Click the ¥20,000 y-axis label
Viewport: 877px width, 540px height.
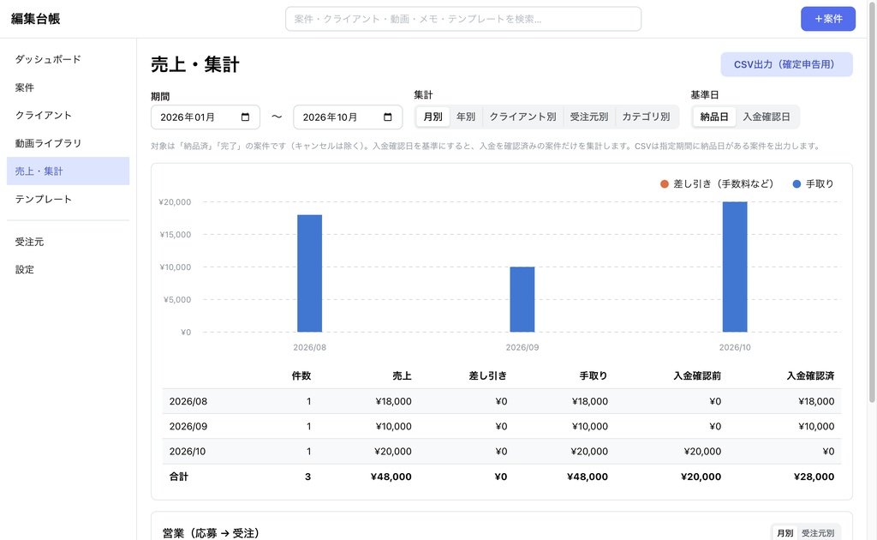tap(175, 202)
